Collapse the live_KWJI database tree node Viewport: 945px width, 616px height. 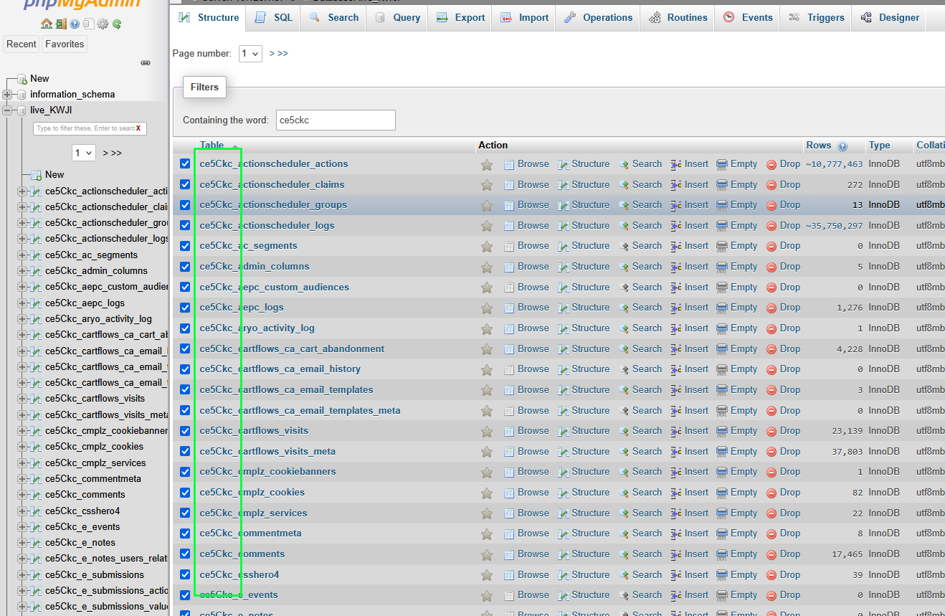7,110
